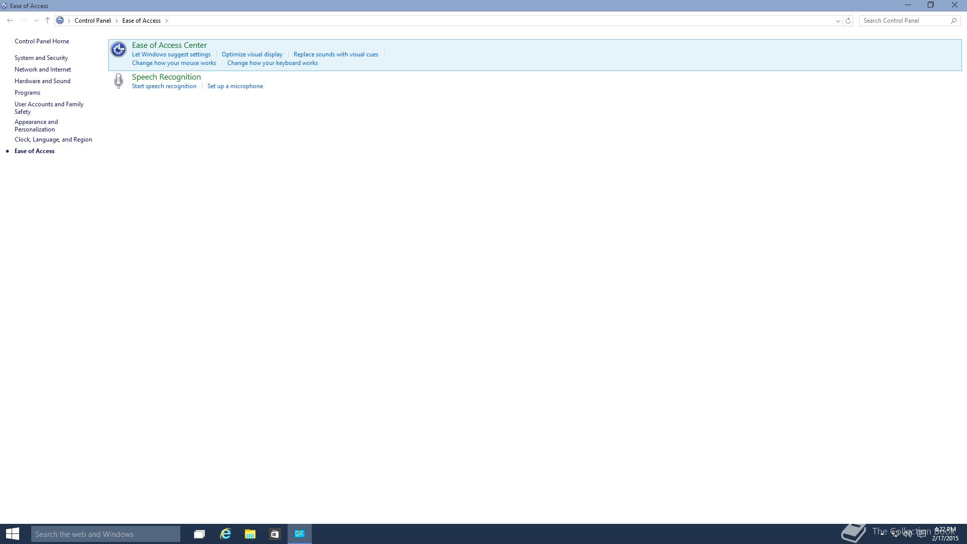Image resolution: width=967 pixels, height=544 pixels.
Task: Open the Ease of Access Center icon
Action: (118, 49)
